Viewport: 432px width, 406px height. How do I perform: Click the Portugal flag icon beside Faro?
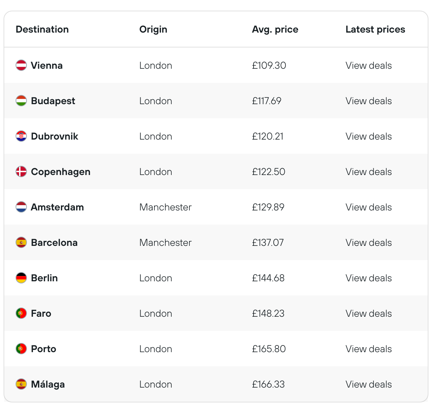[21, 313]
